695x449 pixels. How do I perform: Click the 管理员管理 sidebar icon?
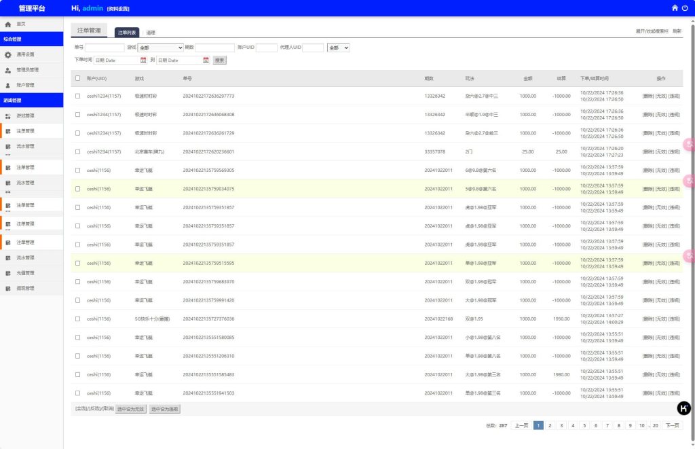click(8, 70)
